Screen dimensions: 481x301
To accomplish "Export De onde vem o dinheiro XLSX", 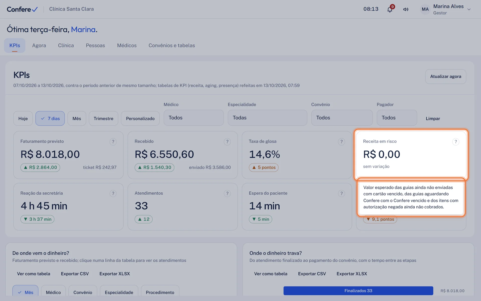I will (x=114, y=274).
